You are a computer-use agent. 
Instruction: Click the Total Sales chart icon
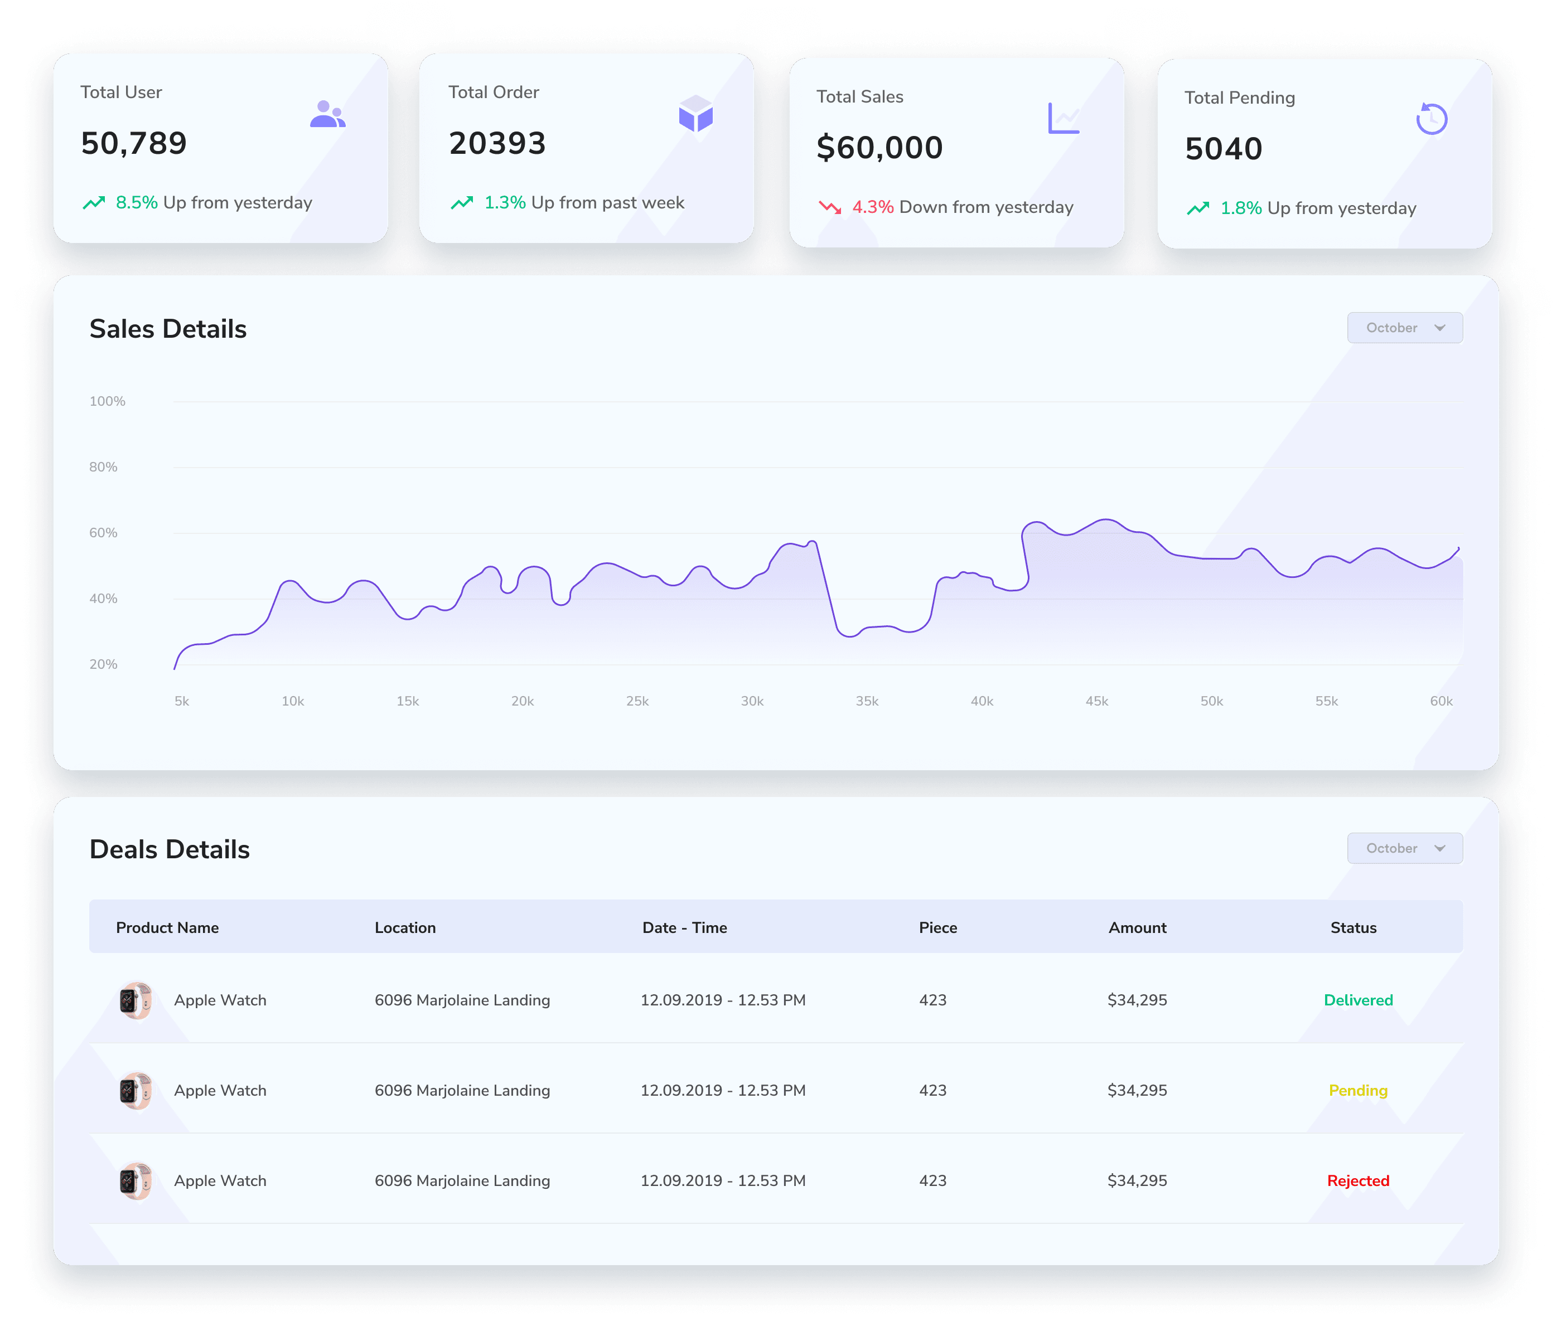[x=1064, y=119]
